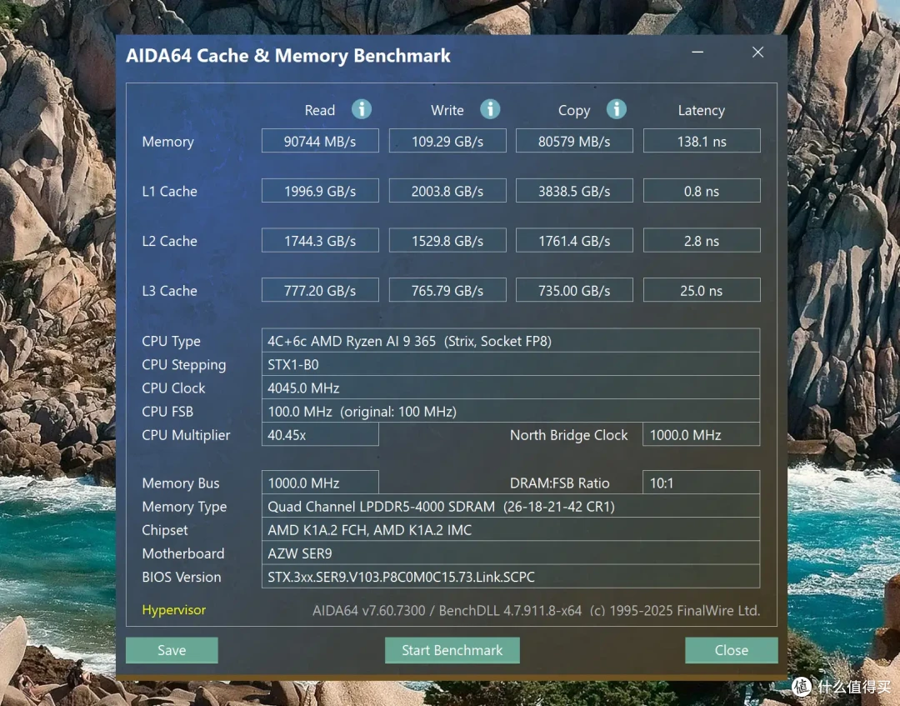Select L3 Cache Copy 735.00 GB/s

tap(574, 290)
